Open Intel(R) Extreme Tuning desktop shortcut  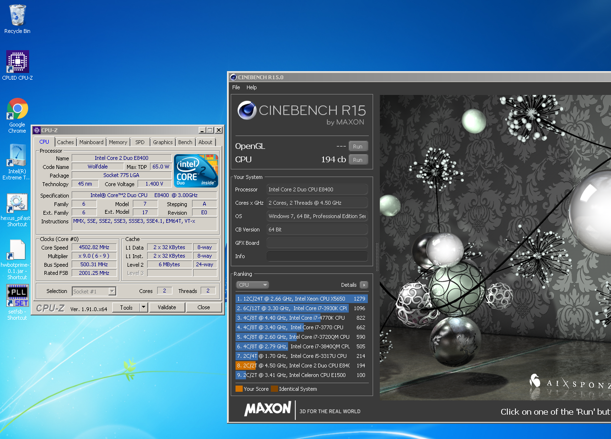(x=17, y=162)
